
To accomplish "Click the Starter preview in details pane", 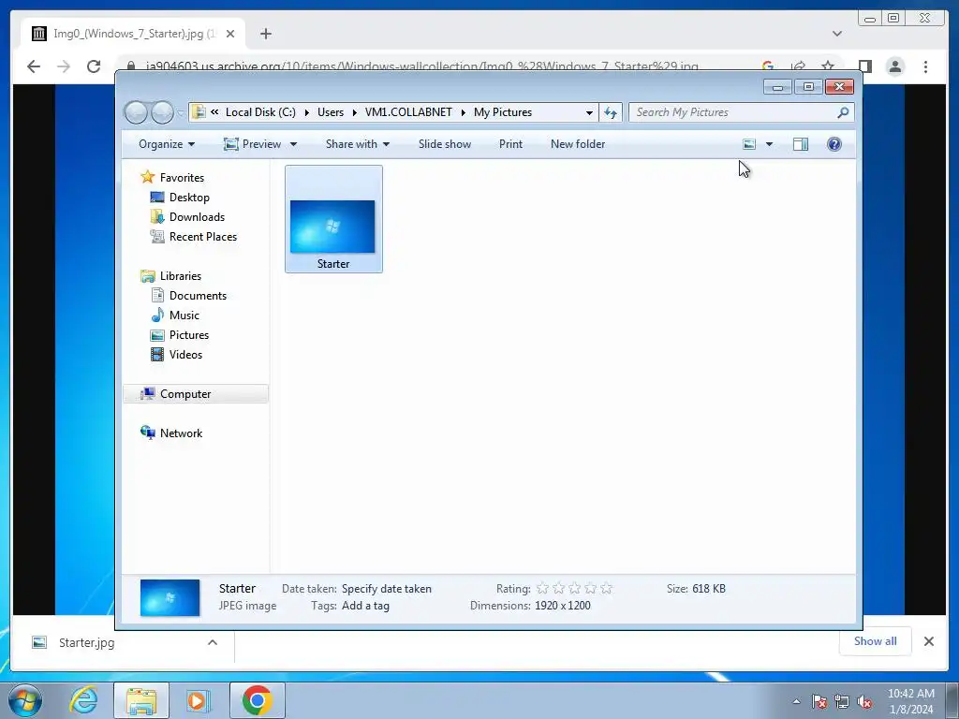I will [x=170, y=597].
